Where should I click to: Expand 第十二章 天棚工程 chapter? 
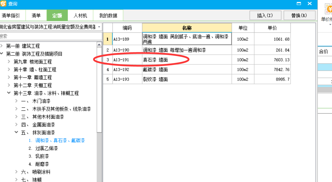(9, 85)
